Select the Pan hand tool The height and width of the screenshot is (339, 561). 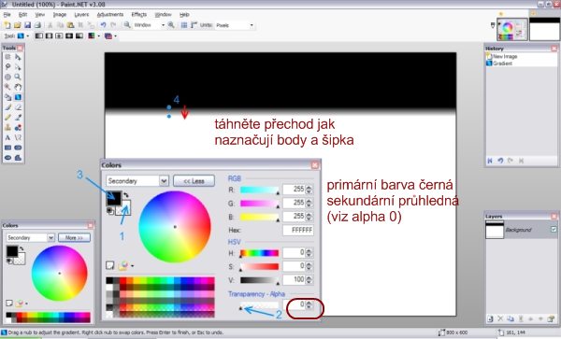(x=18, y=87)
